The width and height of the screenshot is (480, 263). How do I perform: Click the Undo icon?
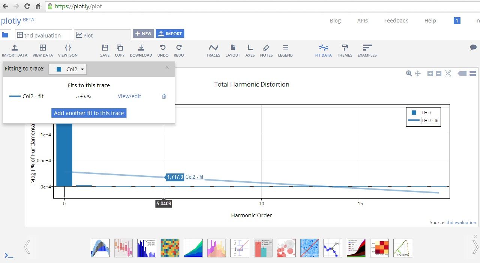[163, 50]
